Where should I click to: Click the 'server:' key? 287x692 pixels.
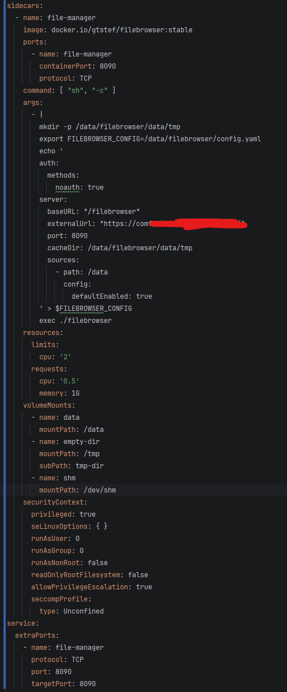pos(53,200)
